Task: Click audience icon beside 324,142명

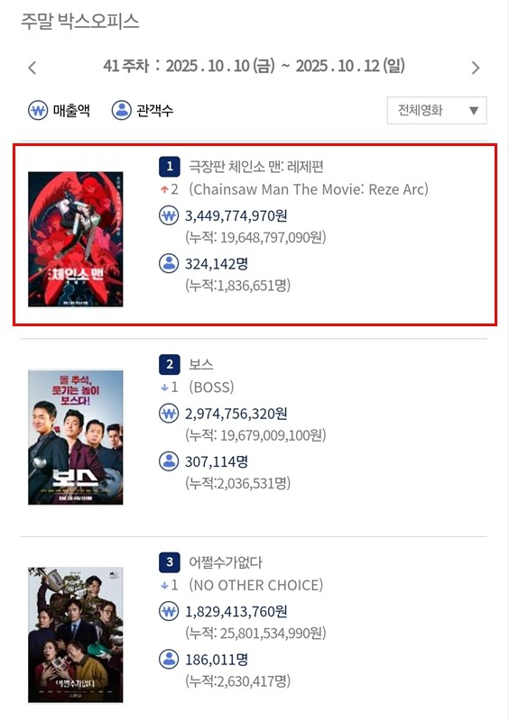Action: [x=169, y=263]
